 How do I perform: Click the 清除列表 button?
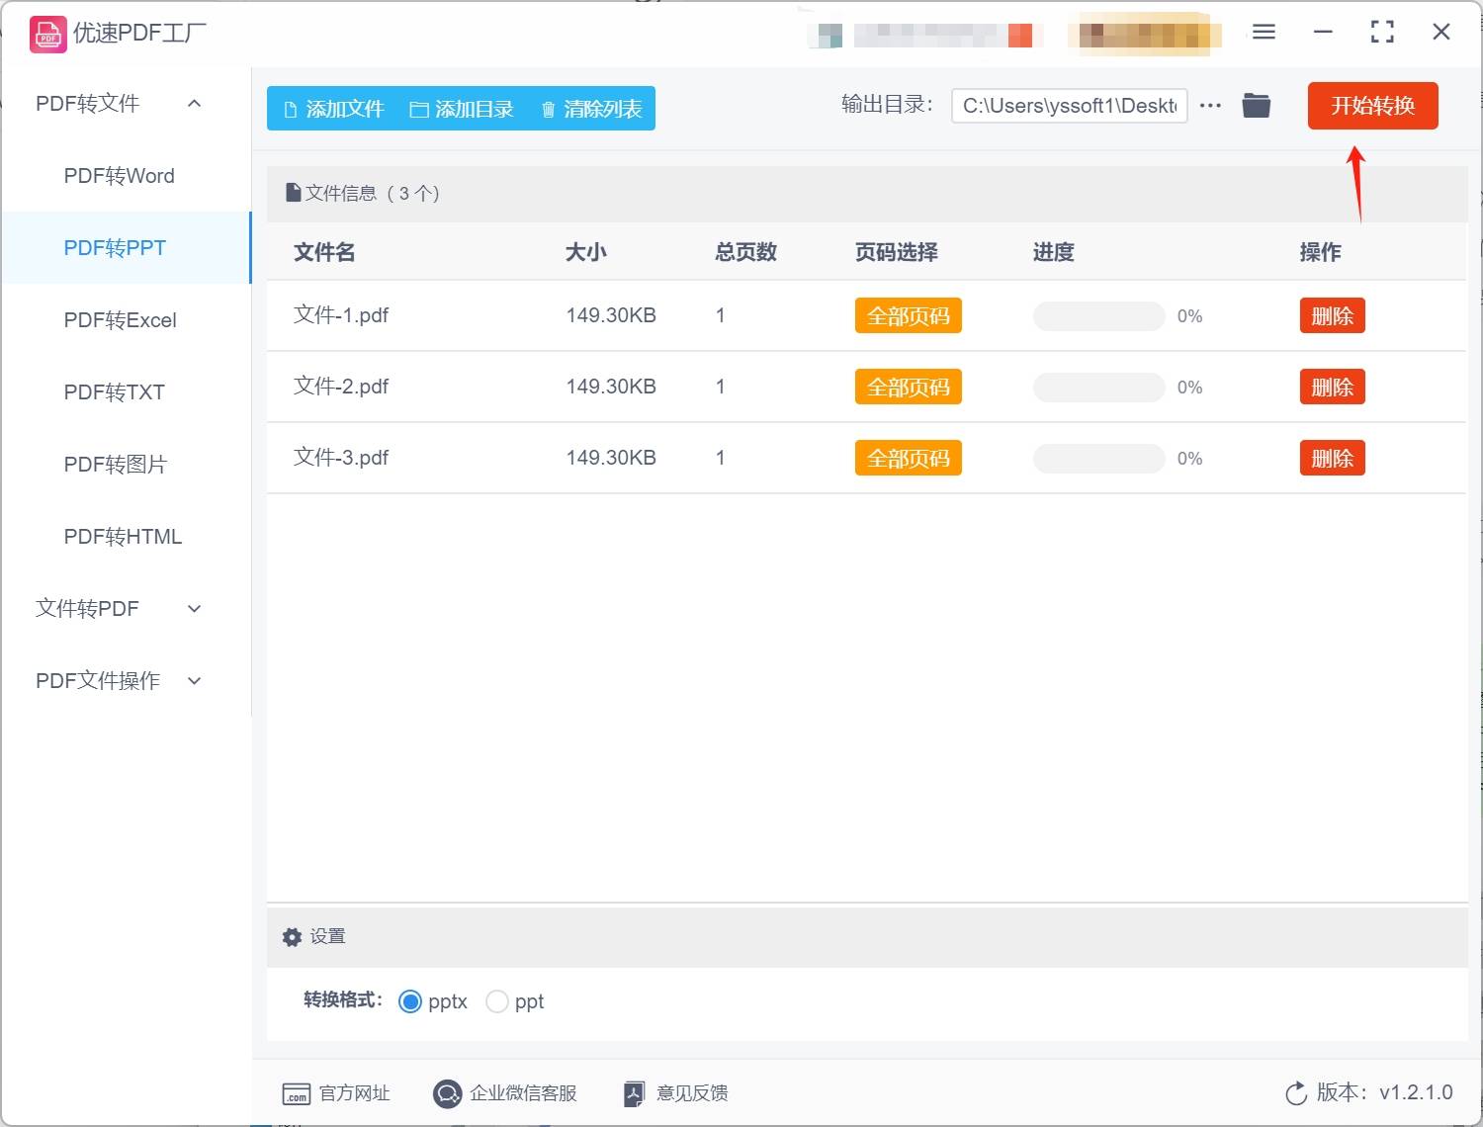click(591, 109)
